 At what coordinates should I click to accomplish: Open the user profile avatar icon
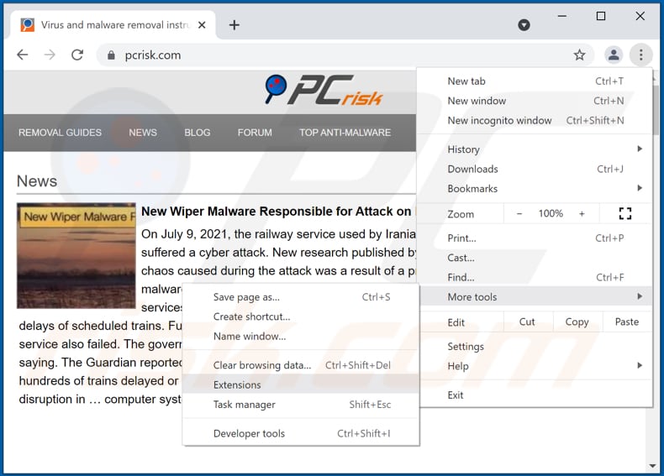[x=614, y=55]
